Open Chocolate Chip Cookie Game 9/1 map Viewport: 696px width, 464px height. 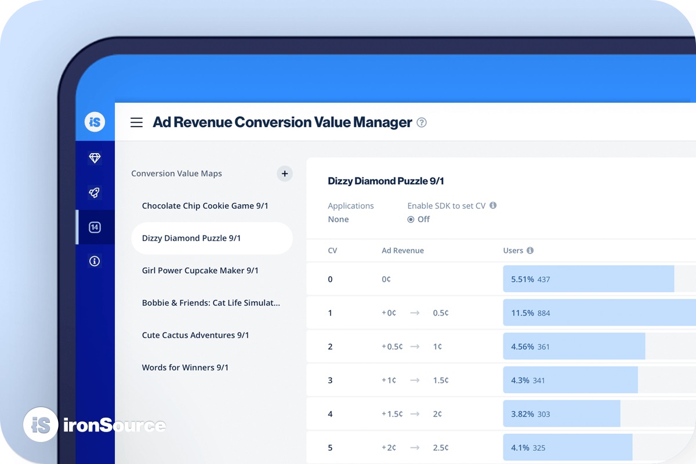tap(205, 206)
